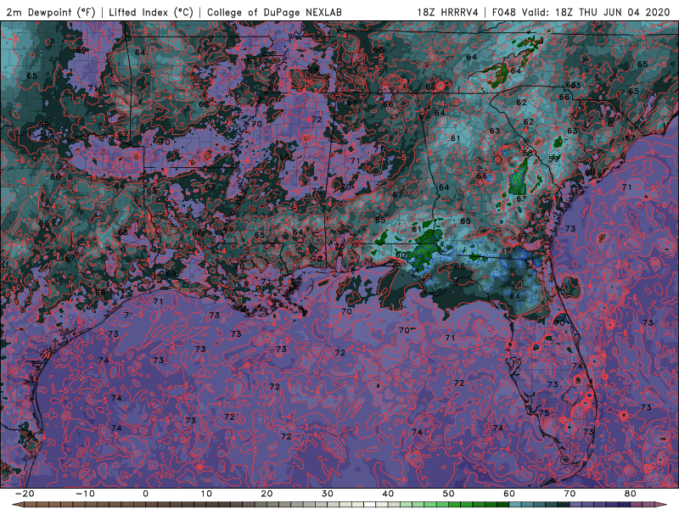Image resolution: width=679 pixels, height=509 pixels.
Task: Click the '50' color scale label
Action: [x=449, y=494]
